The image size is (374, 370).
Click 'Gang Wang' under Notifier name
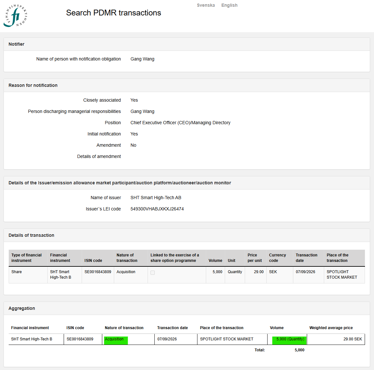pyautogui.click(x=142, y=59)
